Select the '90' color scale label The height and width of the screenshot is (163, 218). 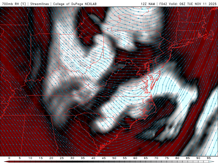198,158
